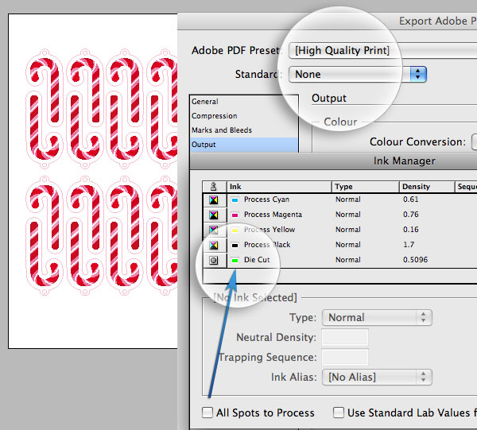Screen dimensions: 477x430
Task: Click the Neutral Density input field
Action: click(x=344, y=337)
